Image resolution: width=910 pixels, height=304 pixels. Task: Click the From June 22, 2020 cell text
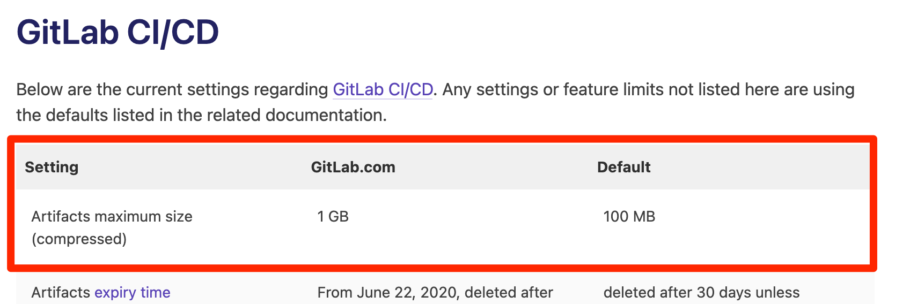(x=435, y=293)
